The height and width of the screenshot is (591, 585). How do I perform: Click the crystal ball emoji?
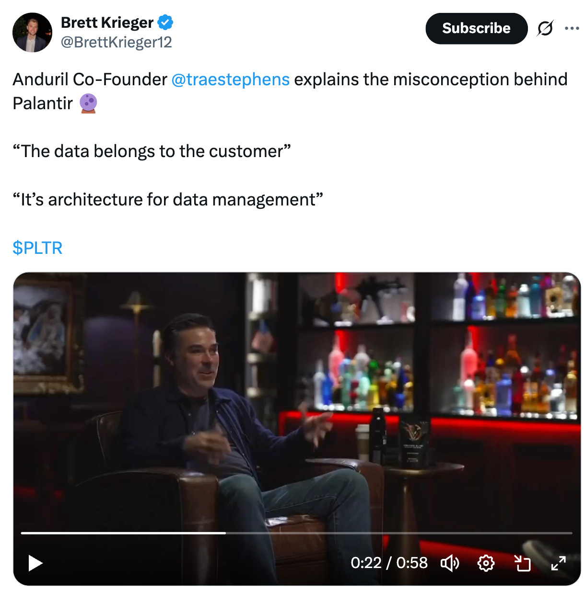88,103
